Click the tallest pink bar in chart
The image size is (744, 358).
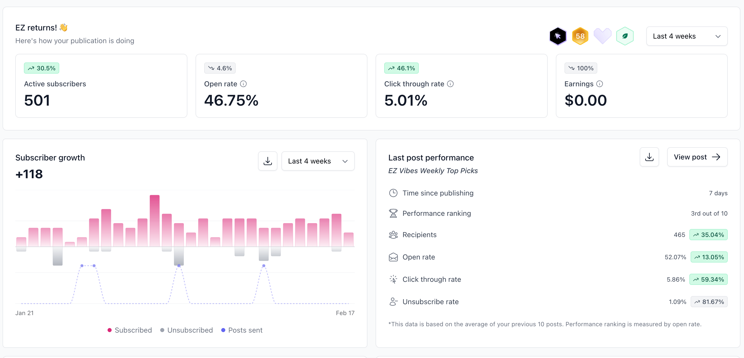click(155, 221)
